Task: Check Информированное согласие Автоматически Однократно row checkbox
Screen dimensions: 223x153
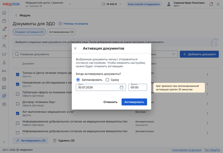Action: click(x=18, y=123)
